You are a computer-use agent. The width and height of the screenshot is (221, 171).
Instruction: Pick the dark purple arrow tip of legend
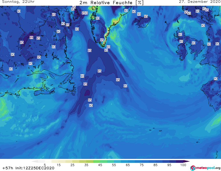click(186, 161)
